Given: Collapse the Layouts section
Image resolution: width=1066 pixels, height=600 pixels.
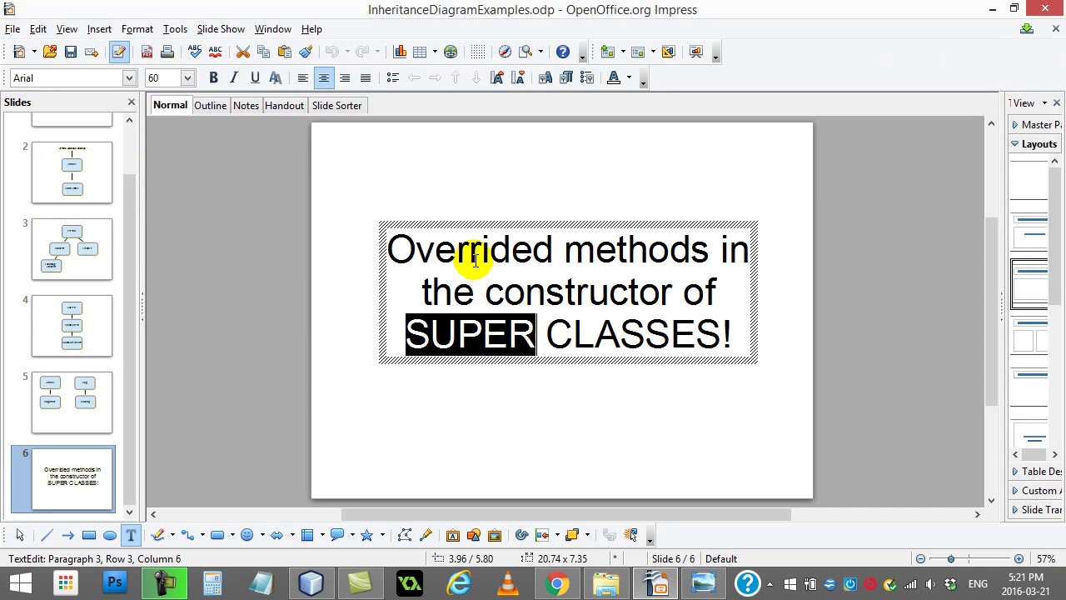Looking at the screenshot, I should [1036, 144].
